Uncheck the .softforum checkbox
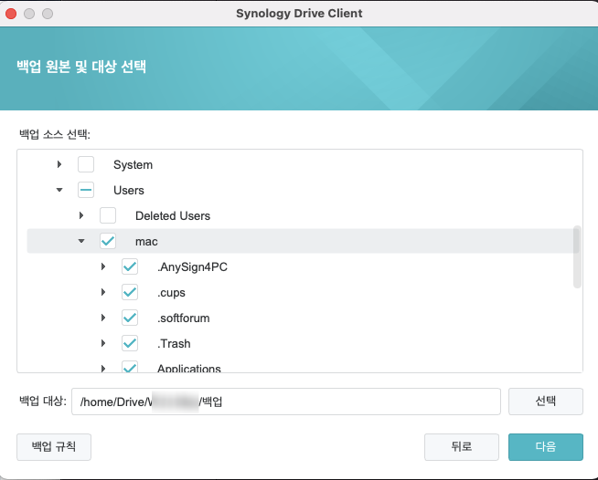This screenshot has width=598, height=480. click(x=130, y=318)
